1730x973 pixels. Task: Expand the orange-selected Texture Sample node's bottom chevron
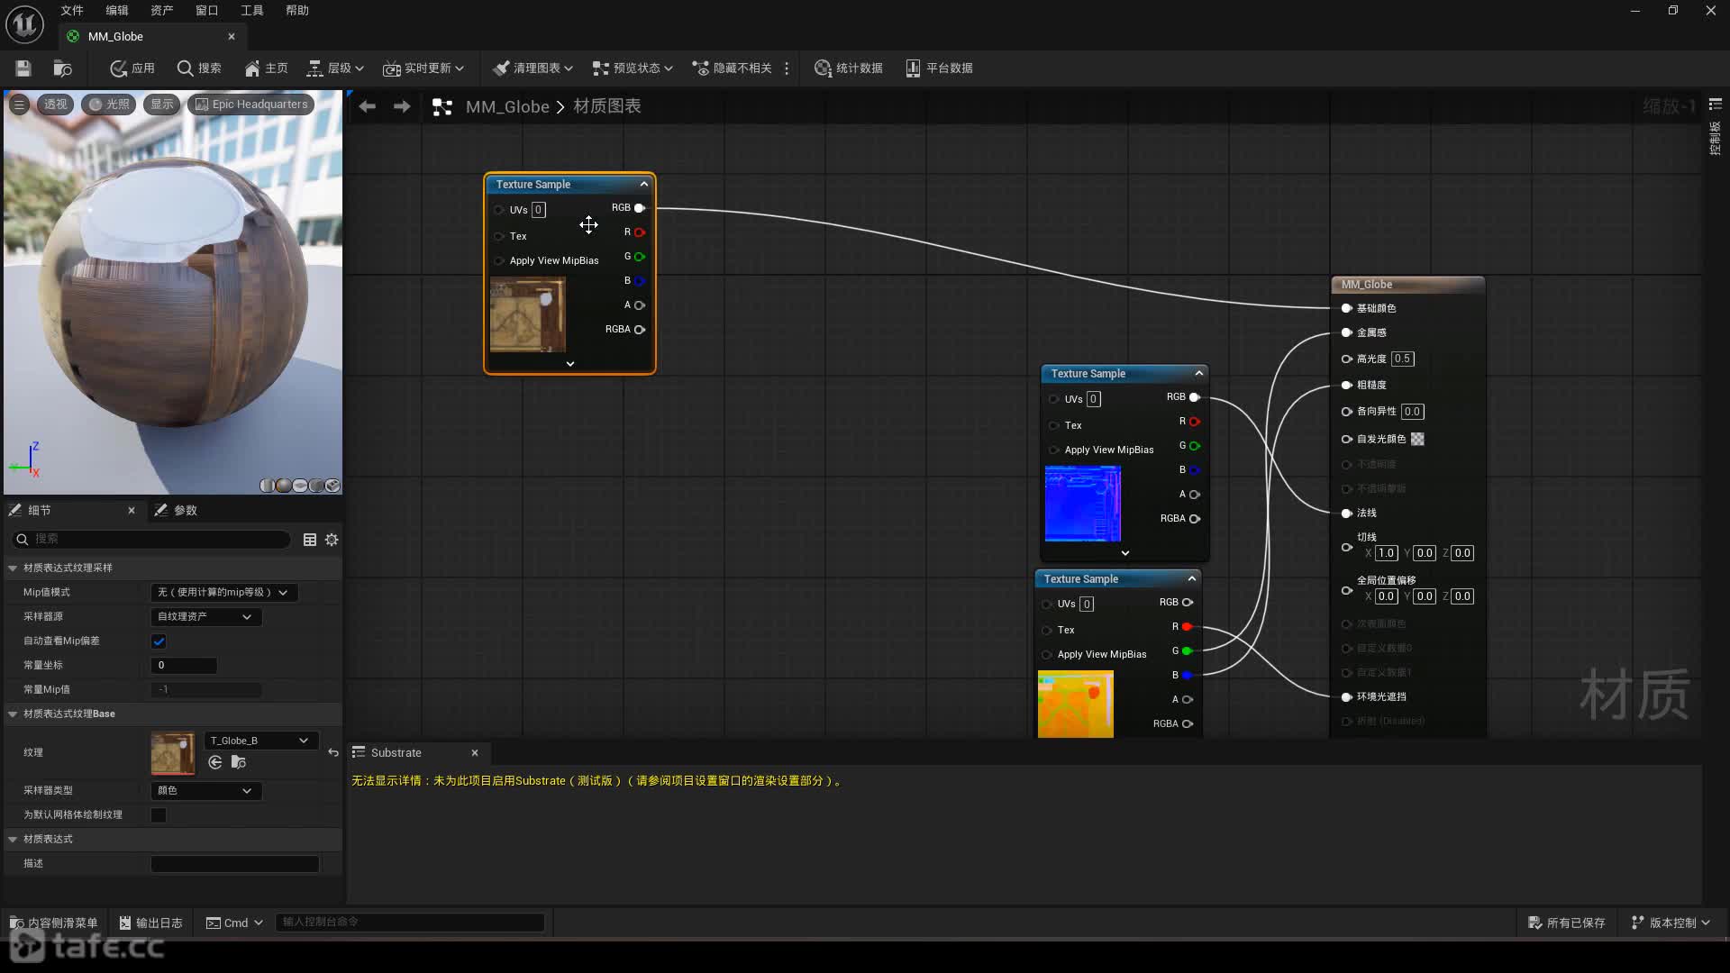click(x=569, y=364)
